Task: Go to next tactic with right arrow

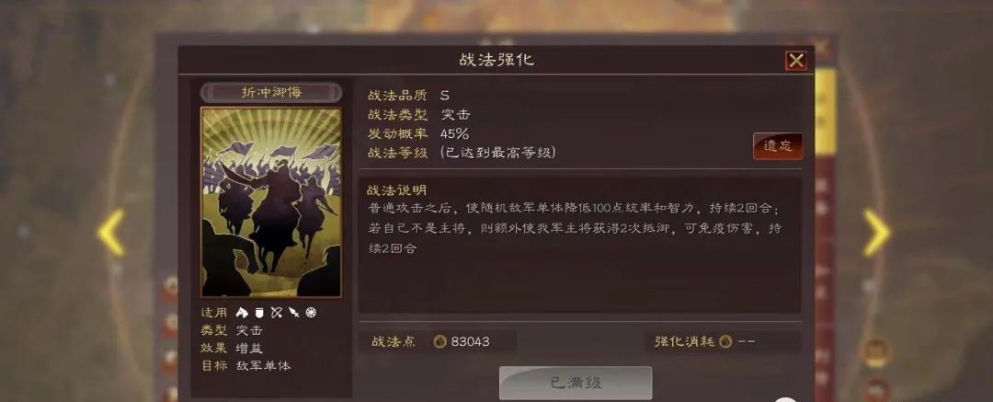Action: click(x=876, y=233)
